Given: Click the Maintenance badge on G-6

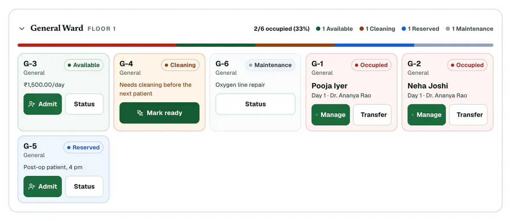Looking at the screenshot, I should [270, 65].
